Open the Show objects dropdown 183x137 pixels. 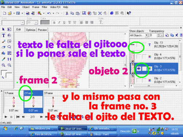pos(146,35)
